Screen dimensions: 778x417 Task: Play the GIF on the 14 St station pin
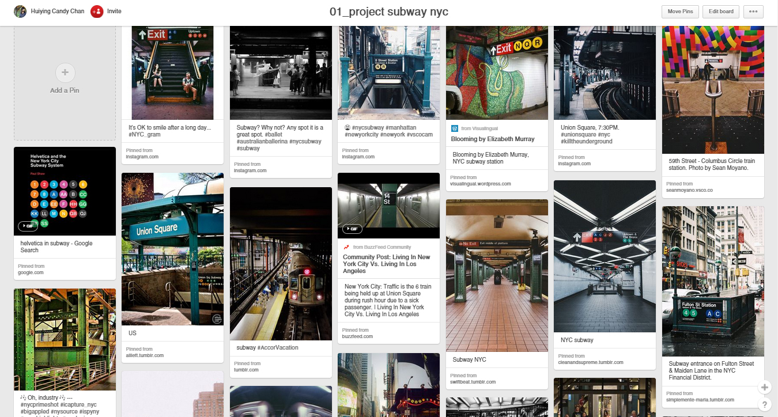point(352,229)
